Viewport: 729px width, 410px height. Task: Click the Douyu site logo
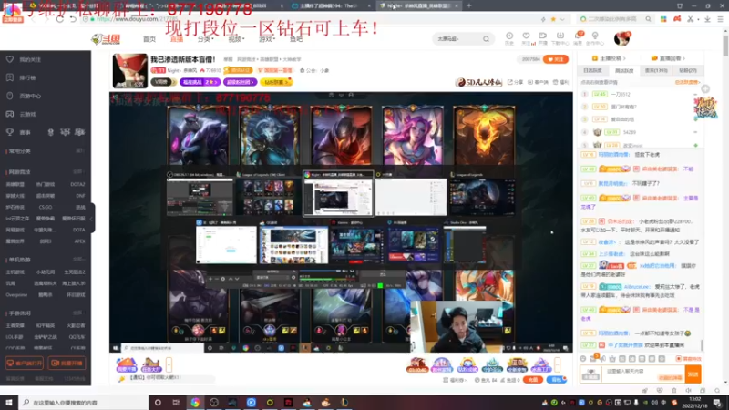click(x=107, y=39)
